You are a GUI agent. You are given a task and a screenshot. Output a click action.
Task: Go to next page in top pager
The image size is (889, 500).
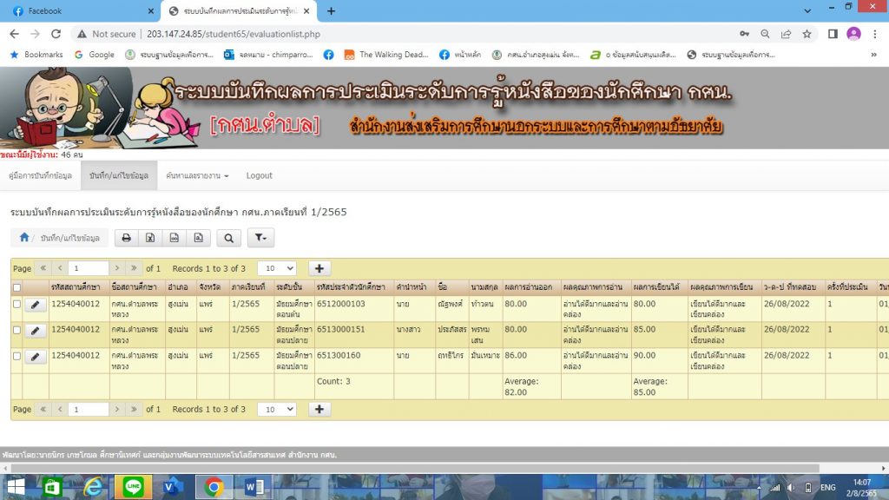117,268
